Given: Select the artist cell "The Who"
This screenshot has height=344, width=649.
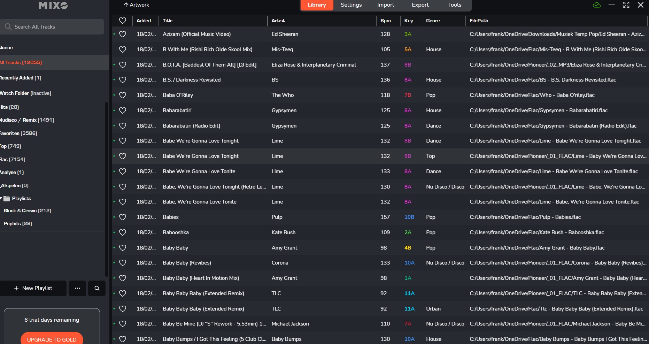Looking at the screenshot, I should coord(283,95).
